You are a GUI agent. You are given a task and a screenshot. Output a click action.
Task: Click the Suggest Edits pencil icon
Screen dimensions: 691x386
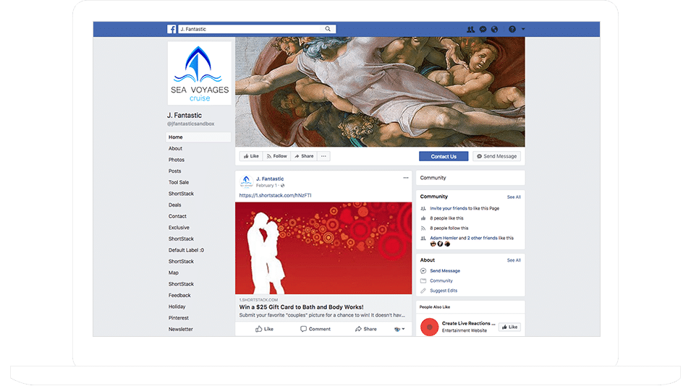pyautogui.click(x=423, y=291)
